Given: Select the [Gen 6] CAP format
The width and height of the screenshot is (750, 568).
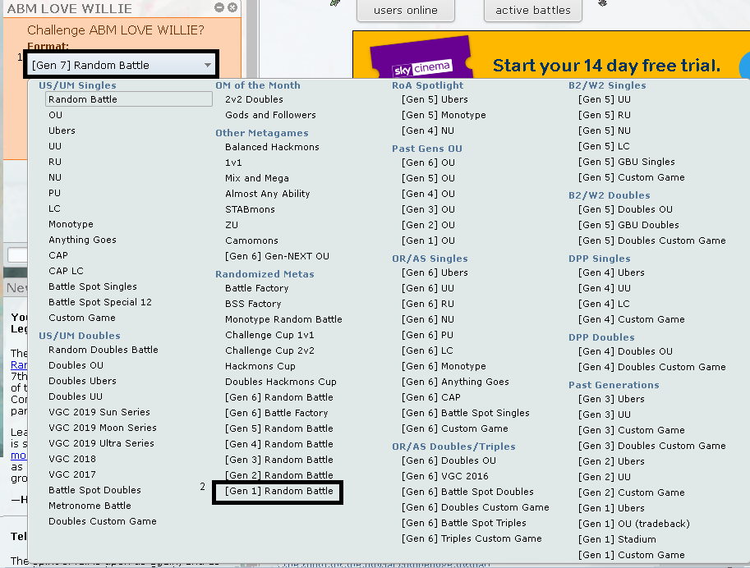Looking at the screenshot, I should [x=431, y=397].
